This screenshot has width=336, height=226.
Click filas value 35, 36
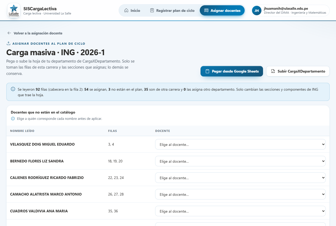coord(113,211)
